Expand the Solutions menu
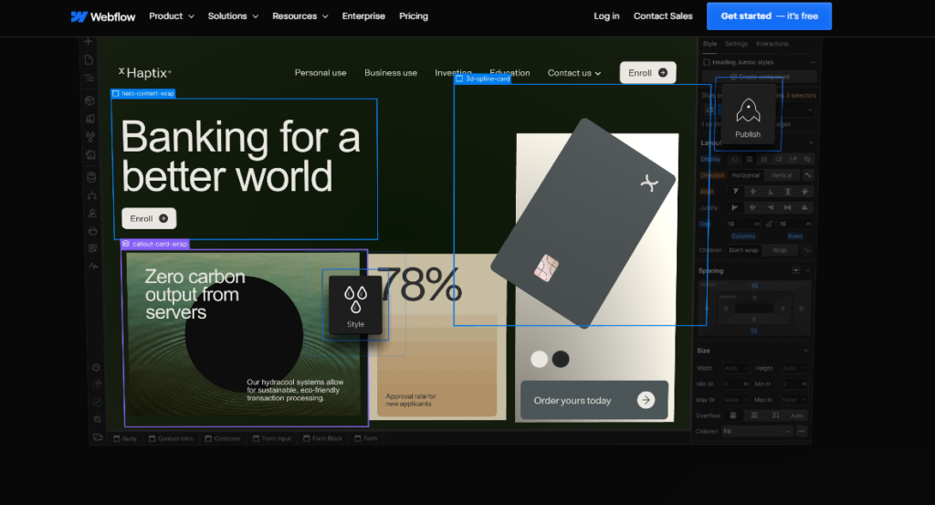 [x=233, y=16]
